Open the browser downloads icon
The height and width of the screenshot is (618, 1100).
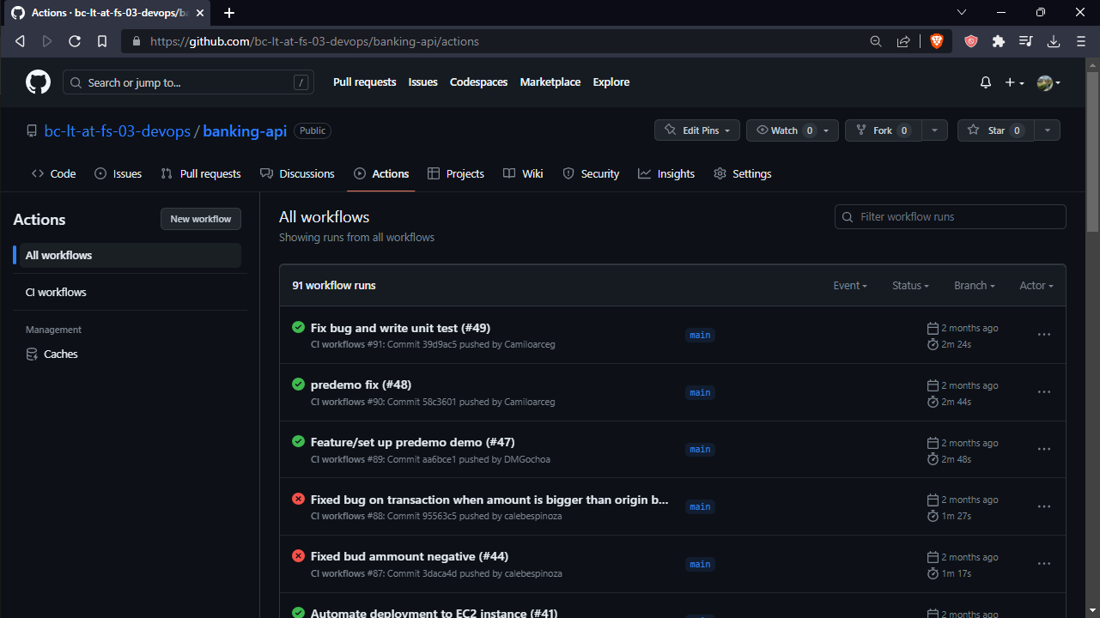point(1053,40)
